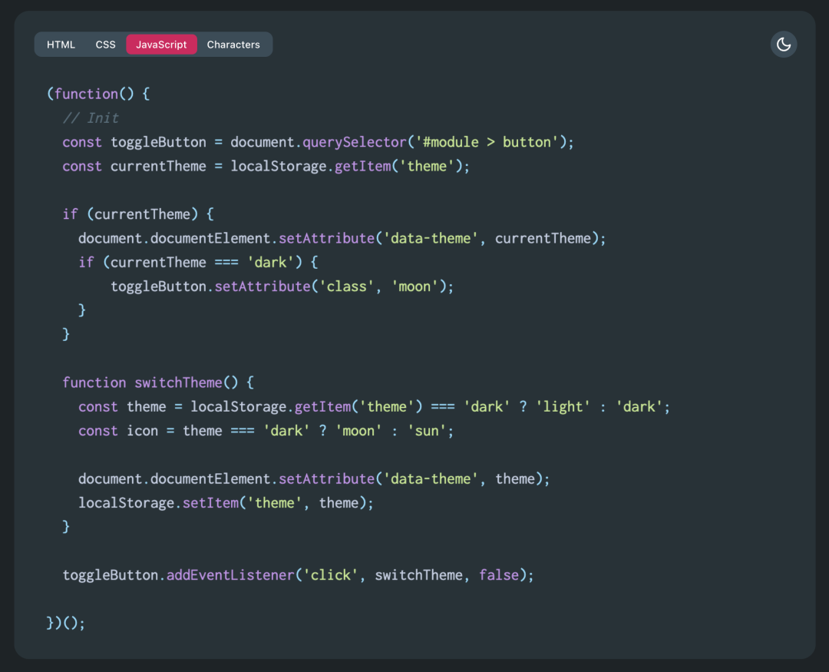Click the 'false' keyword
The width and height of the screenshot is (829, 672).
499,575
